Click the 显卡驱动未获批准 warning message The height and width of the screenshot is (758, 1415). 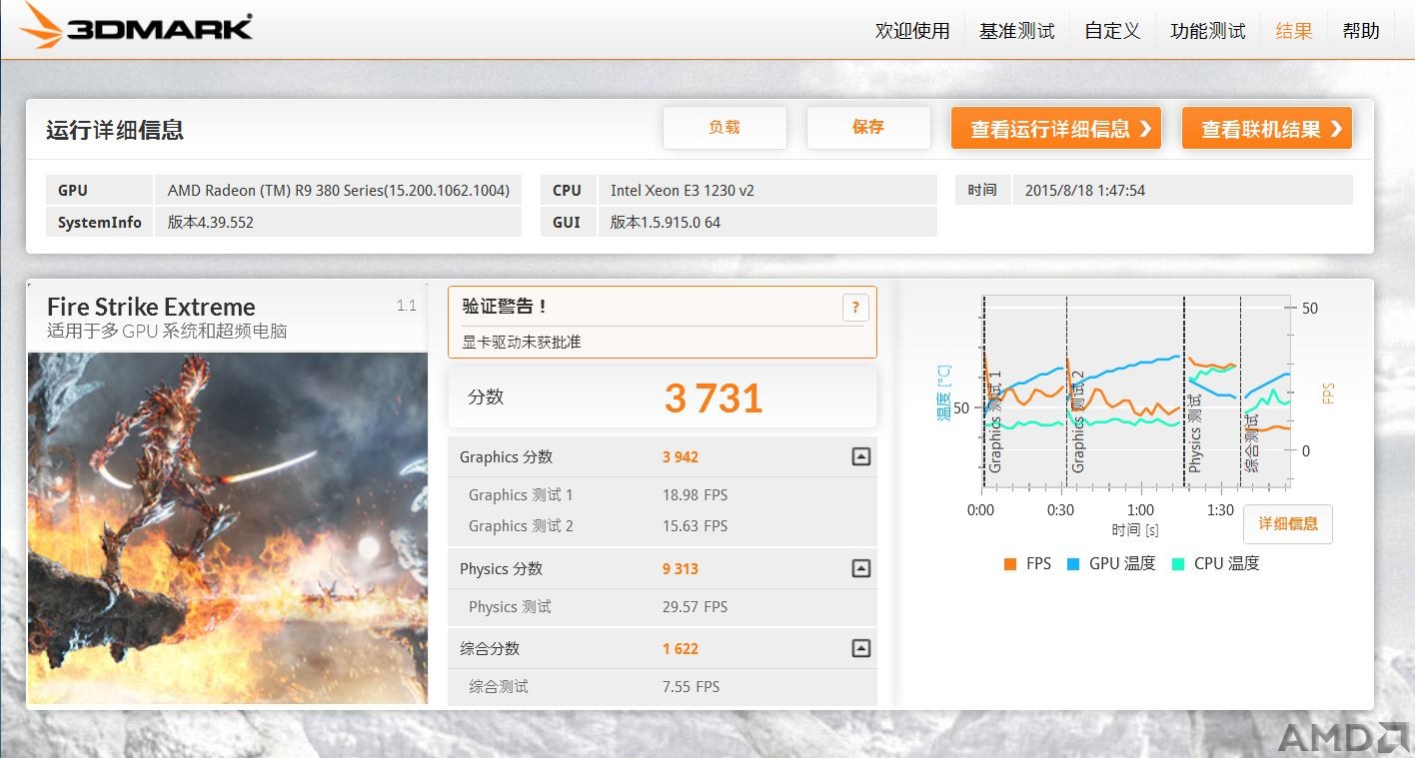[522, 342]
